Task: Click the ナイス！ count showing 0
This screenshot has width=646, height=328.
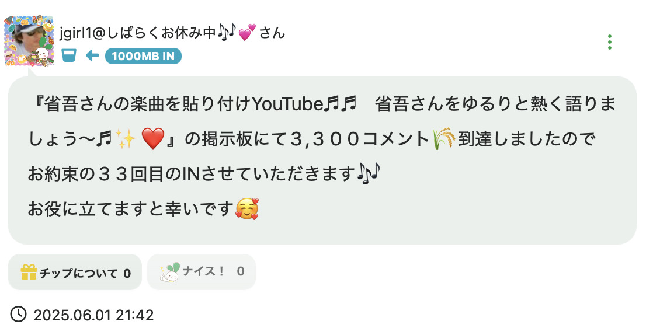Action: pyautogui.click(x=241, y=271)
